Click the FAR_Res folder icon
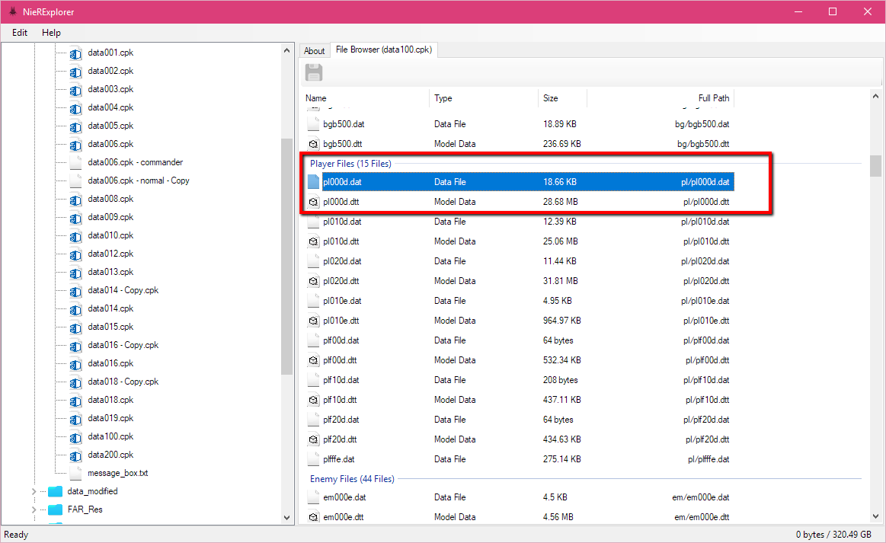This screenshot has width=886, height=543. coord(56,509)
